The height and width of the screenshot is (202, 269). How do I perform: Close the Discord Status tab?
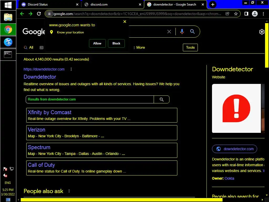77,4
